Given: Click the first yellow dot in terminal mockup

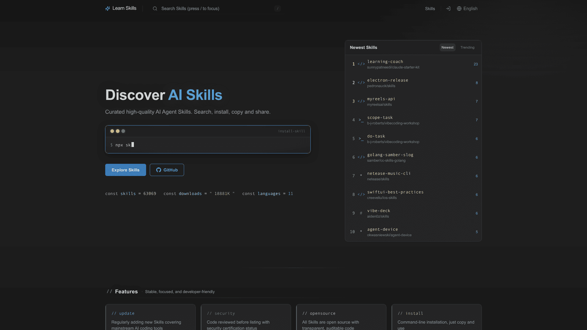Looking at the screenshot, I should tap(112, 131).
